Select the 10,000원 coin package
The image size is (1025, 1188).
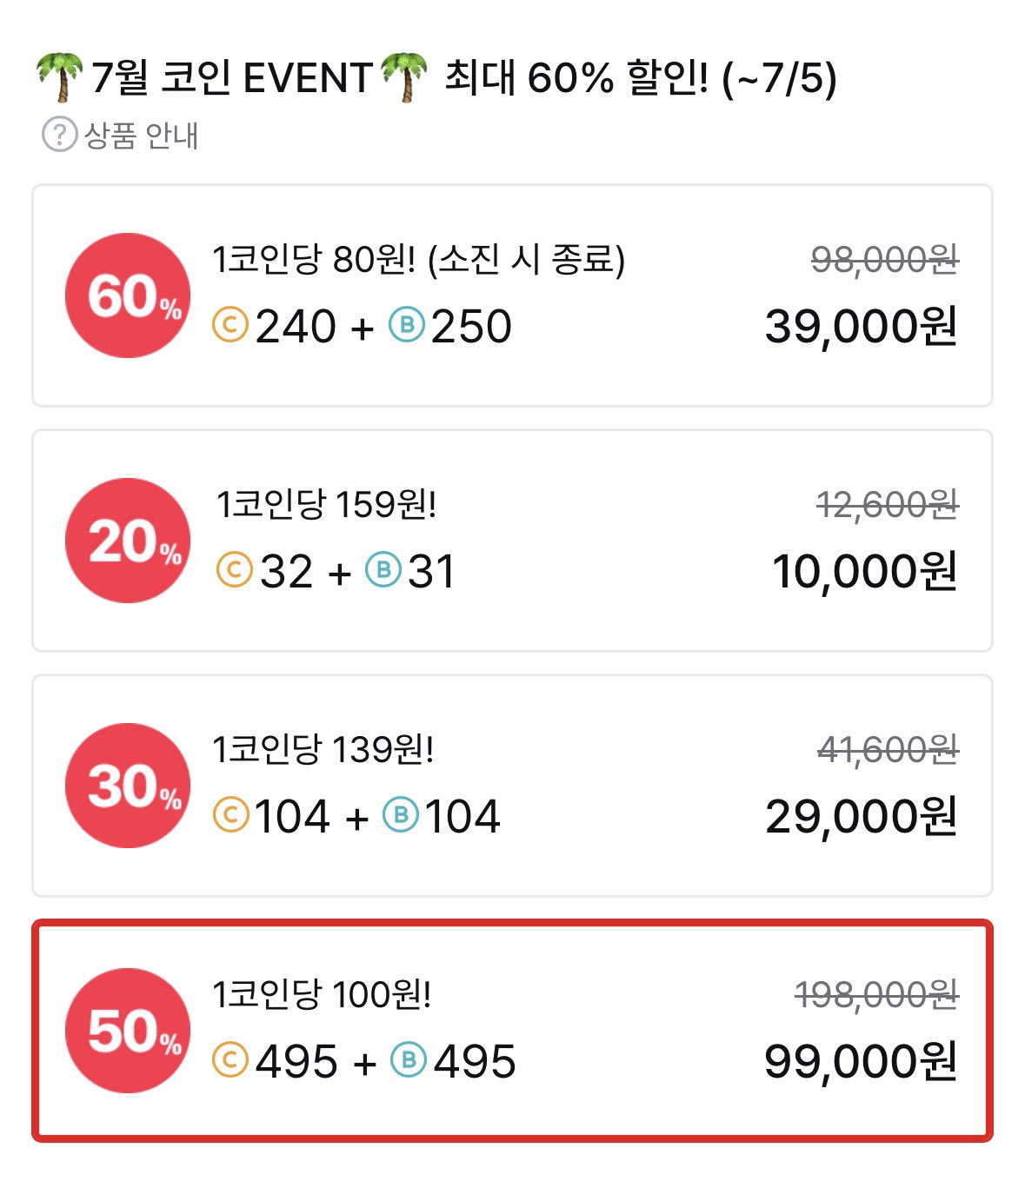click(512, 541)
